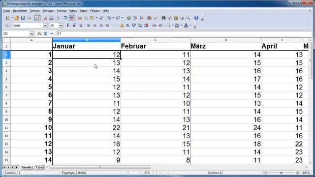Image resolution: width=315 pixels, height=177 pixels.
Task: Toggle Justified alignment
Action: tap(107, 26)
